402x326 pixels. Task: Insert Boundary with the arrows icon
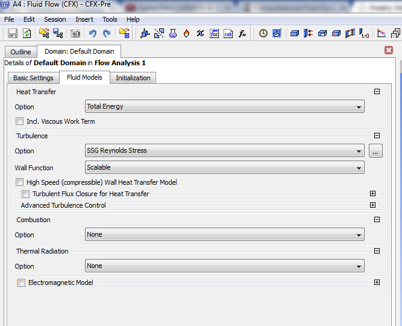(308, 33)
